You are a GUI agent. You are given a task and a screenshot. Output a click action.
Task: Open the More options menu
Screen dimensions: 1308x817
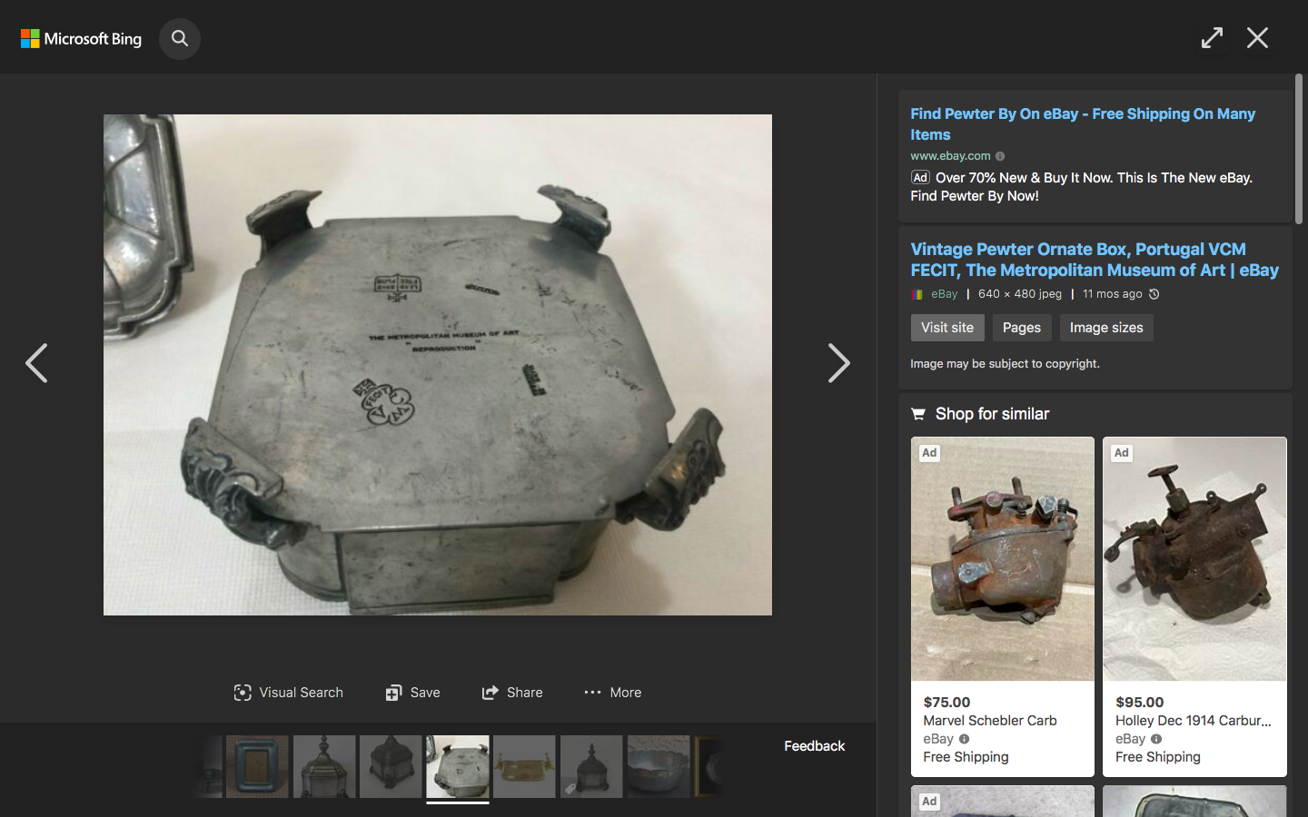pyautogui.click(x=612, y=693)
